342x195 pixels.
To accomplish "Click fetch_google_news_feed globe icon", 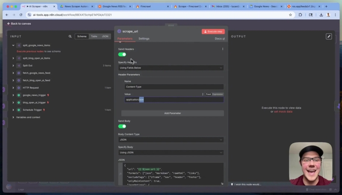I will 19,73.
